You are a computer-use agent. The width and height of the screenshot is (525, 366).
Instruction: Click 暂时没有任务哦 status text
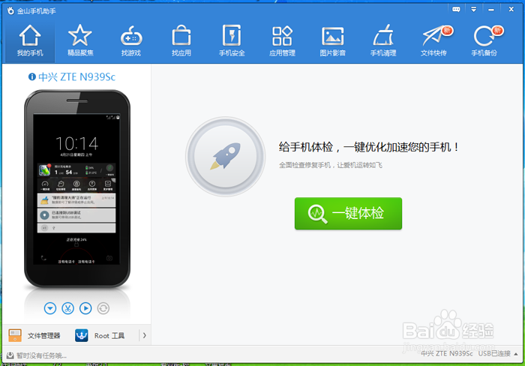coord(41,355)
